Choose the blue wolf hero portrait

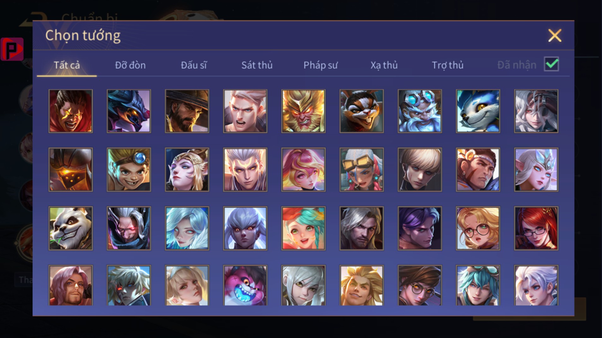(x=478, y=111)
